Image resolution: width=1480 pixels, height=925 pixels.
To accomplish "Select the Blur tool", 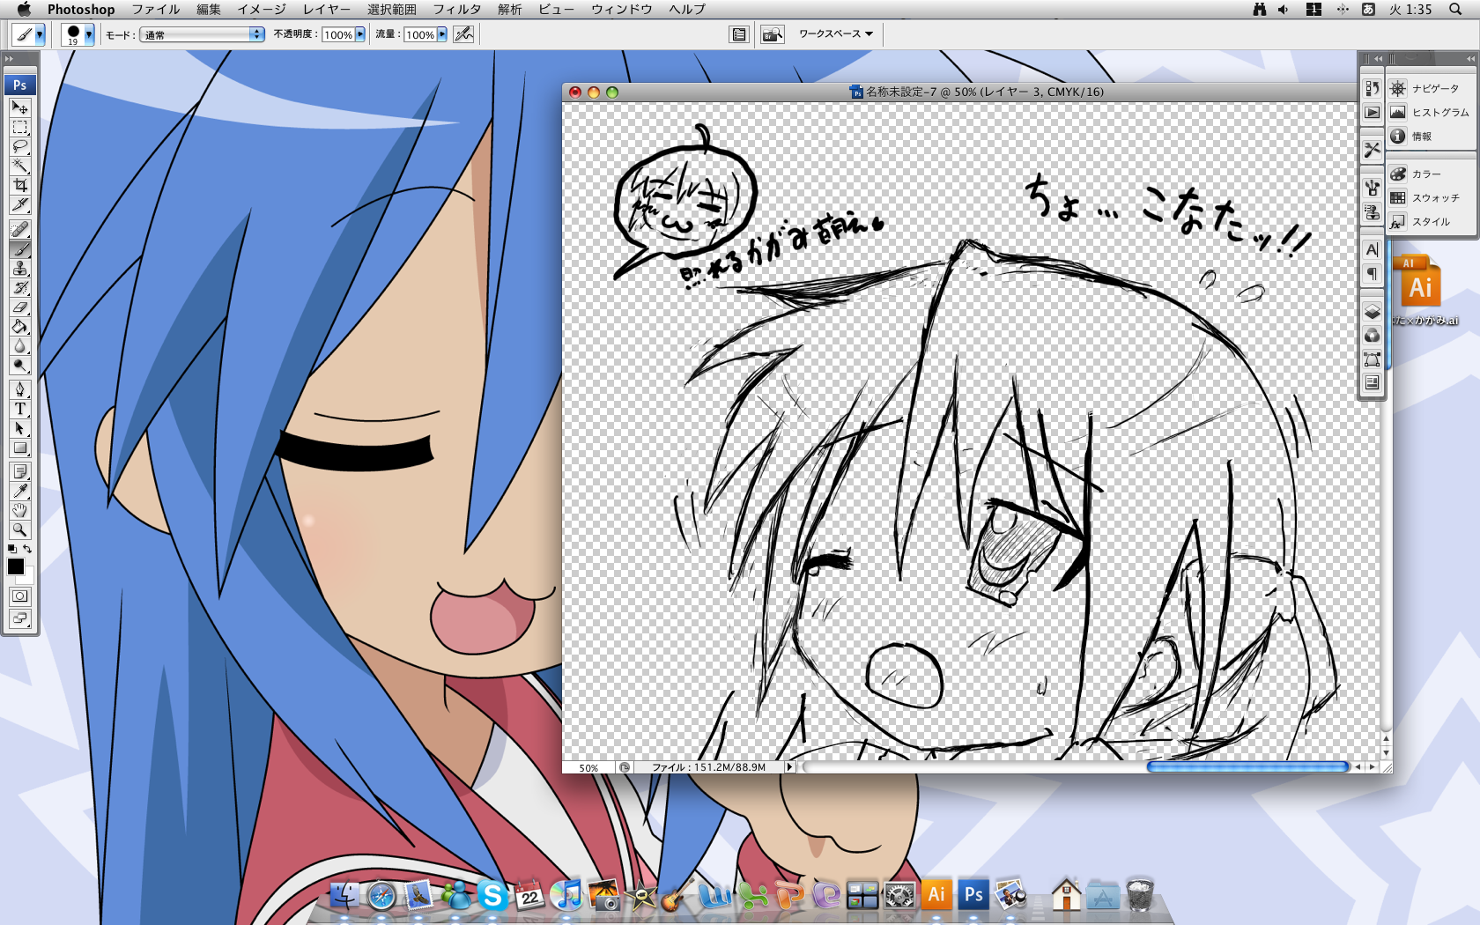I will 20,346.
